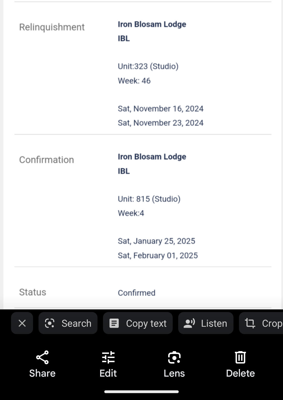Tap the Sat, January 25, 2025 date

tap(156, 241)
